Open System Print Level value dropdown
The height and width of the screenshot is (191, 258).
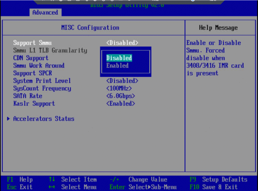pyautogui.click(x=122, y=81)
